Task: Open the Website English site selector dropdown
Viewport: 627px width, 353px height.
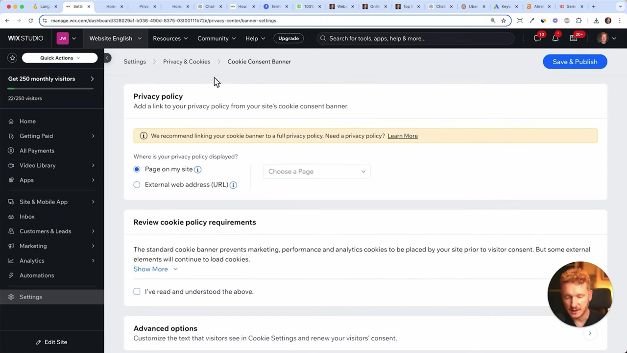Action: (x=115, y=38)
